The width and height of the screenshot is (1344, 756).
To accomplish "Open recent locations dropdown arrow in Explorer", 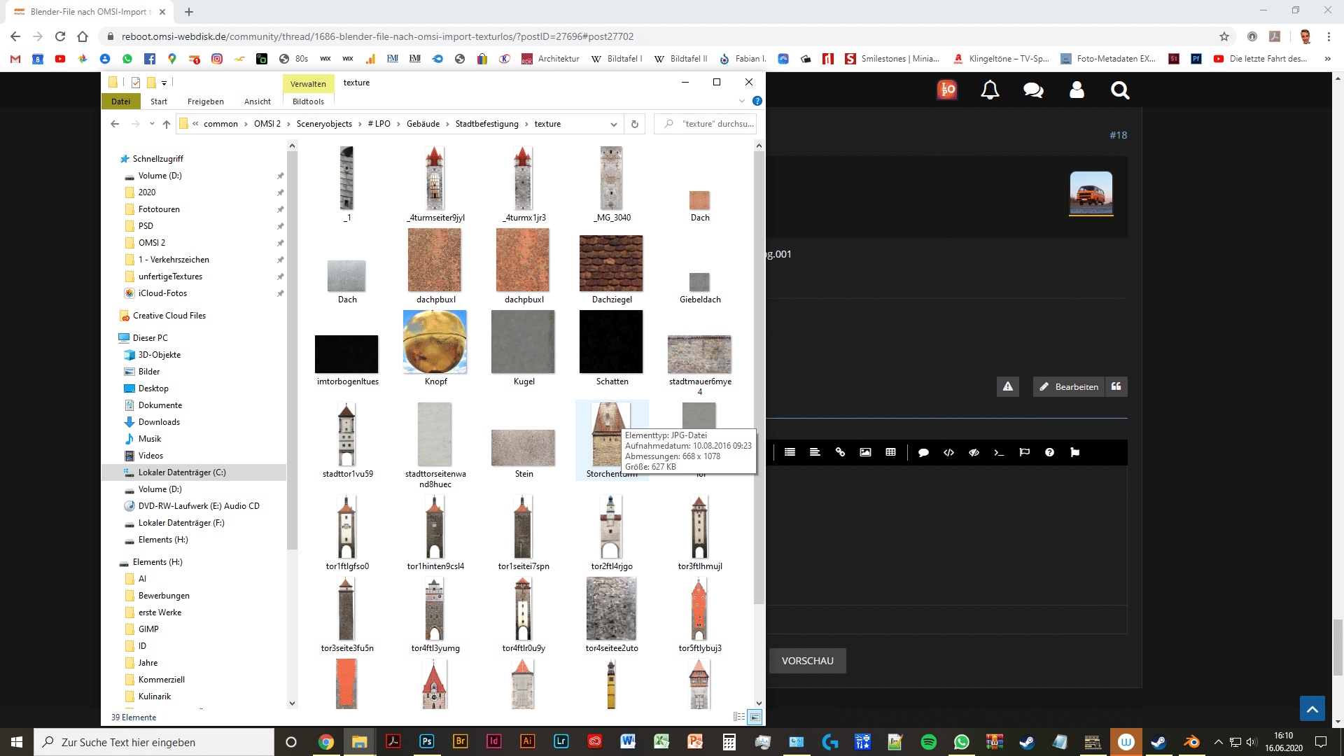I will pos(152,124).
